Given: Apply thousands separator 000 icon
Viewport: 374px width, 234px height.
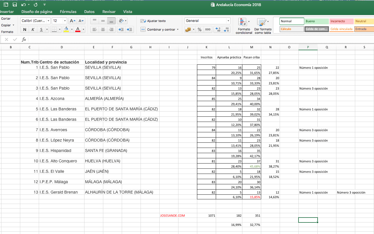Looking at the screenshot, I should (208, 29).
